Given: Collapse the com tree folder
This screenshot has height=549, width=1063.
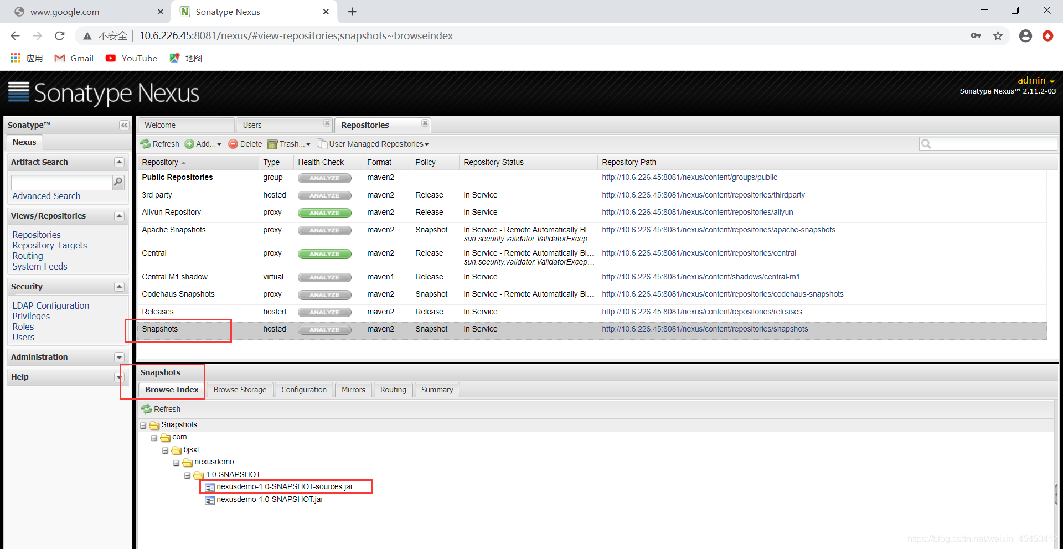Looking at the screenshot, I should click(x=154, y=438).
